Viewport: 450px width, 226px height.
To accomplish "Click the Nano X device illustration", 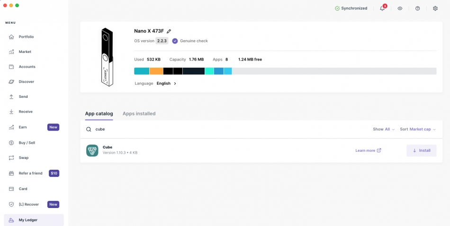I will 107,57.
